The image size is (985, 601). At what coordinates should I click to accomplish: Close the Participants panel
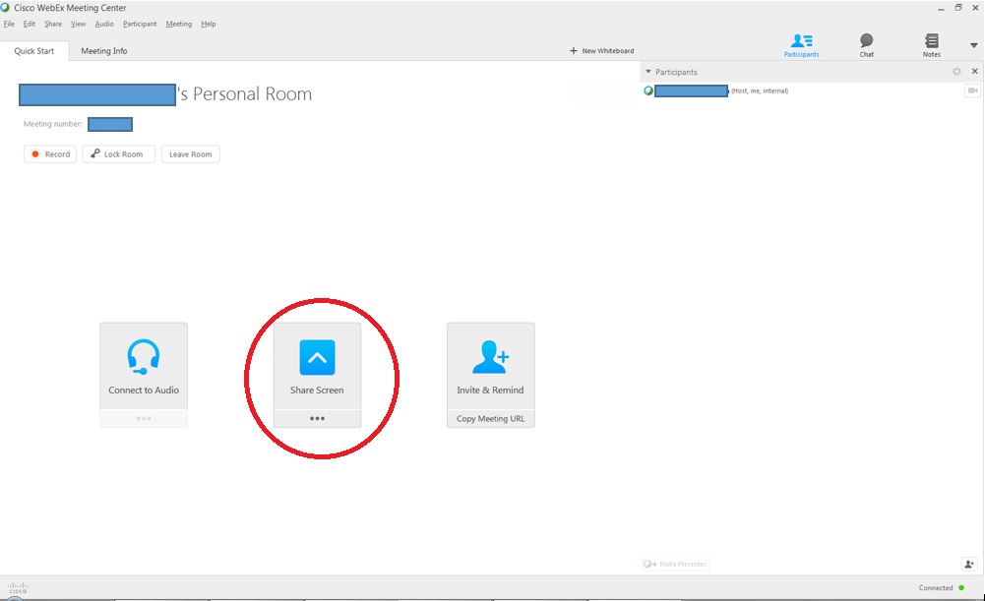(x=975, y=72)
